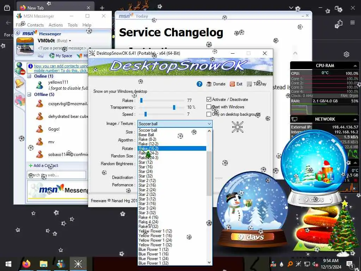Click the DesktopSnowOK snowflake taskbar button
This screenshot has width=361, height=271.
[x=78, y=264]
